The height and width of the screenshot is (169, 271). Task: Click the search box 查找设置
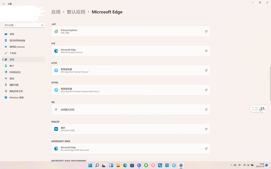(x=23, y=25)
